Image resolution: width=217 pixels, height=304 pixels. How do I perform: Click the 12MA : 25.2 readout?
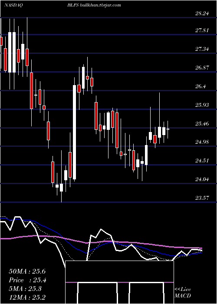(27, 297)
